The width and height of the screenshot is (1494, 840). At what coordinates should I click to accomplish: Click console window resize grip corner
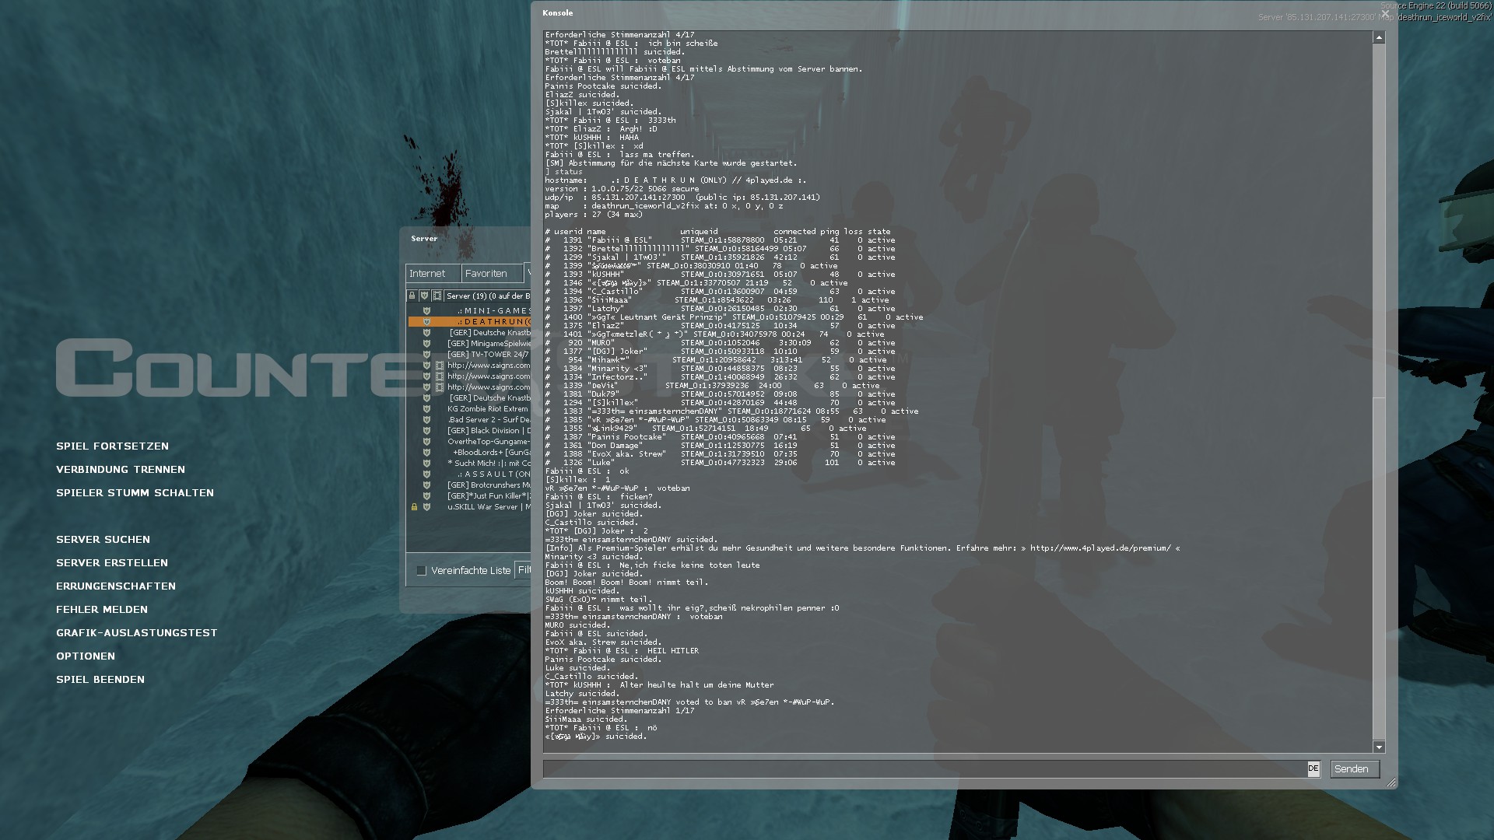(x=1391, y=782)
